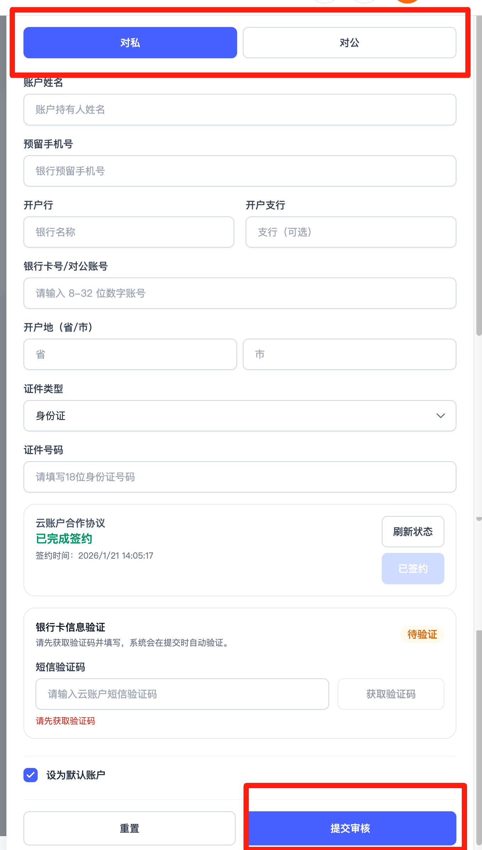Expand the chevron arrow of 证件类型 select

pyautogui.click(x=441, y=416)
